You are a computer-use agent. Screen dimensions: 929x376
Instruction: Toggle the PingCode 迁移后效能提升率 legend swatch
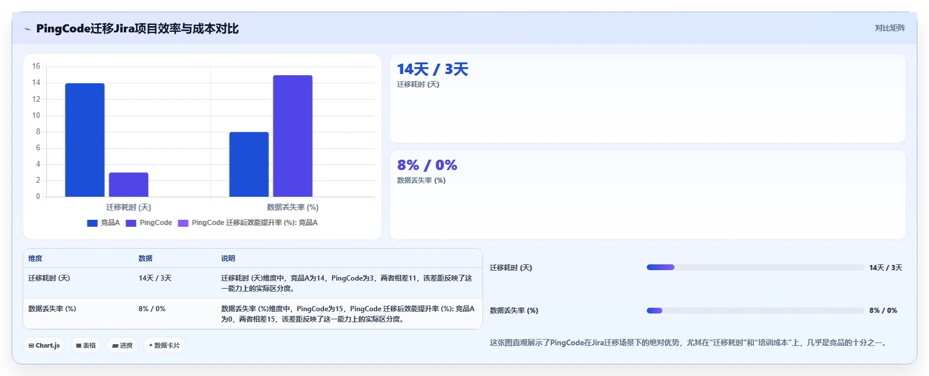[x=183, y=223]
